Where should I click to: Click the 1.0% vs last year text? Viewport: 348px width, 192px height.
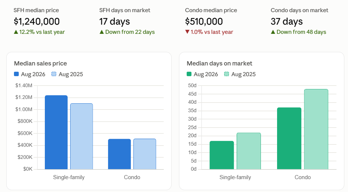pos(212,32)
